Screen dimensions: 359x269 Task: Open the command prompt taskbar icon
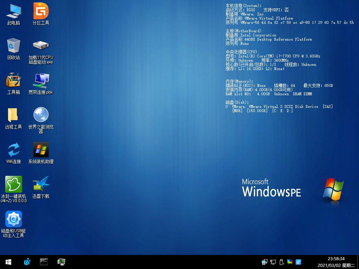[44, 262]
